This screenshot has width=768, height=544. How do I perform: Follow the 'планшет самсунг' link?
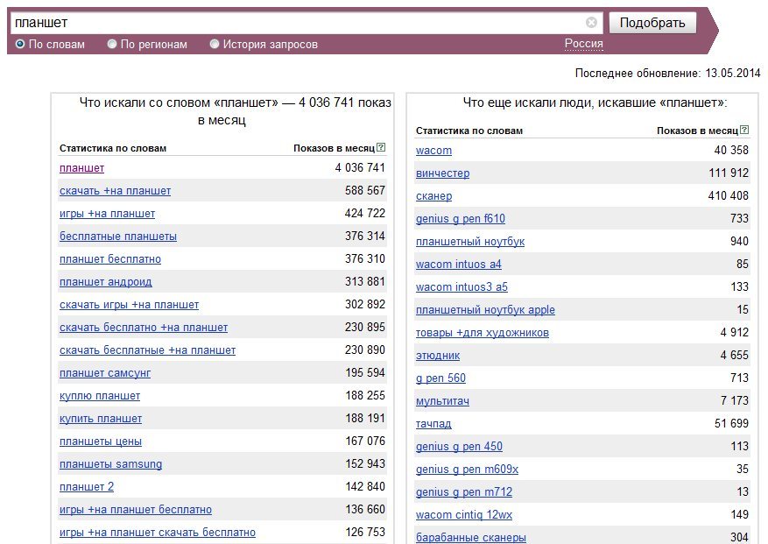(x=105, y=373)
